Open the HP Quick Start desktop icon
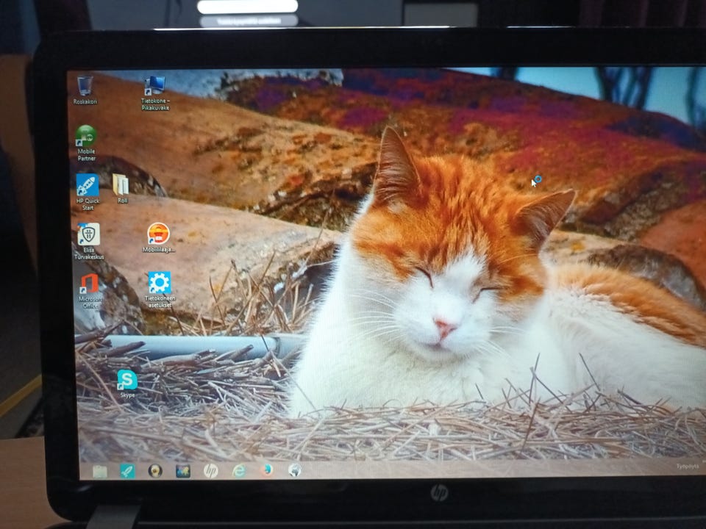The width and height of the screenshot is (706, 529). pos(88,192)
